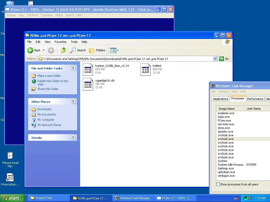Switch to Applications tab in Task Manager
Viewport: 270px width, 202px height.
click(x=220, y=99)
